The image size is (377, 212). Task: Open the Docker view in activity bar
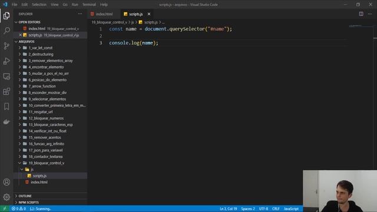pos(6,122)
